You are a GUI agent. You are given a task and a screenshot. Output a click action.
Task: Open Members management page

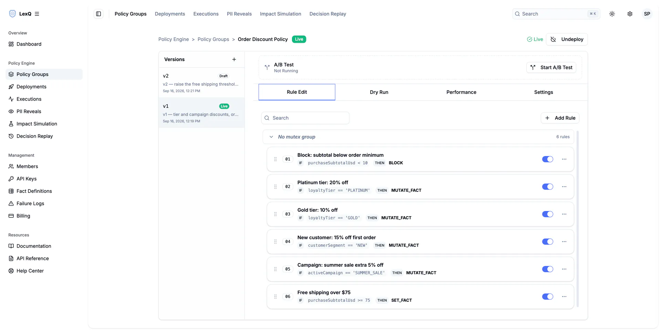click(44, 166)
